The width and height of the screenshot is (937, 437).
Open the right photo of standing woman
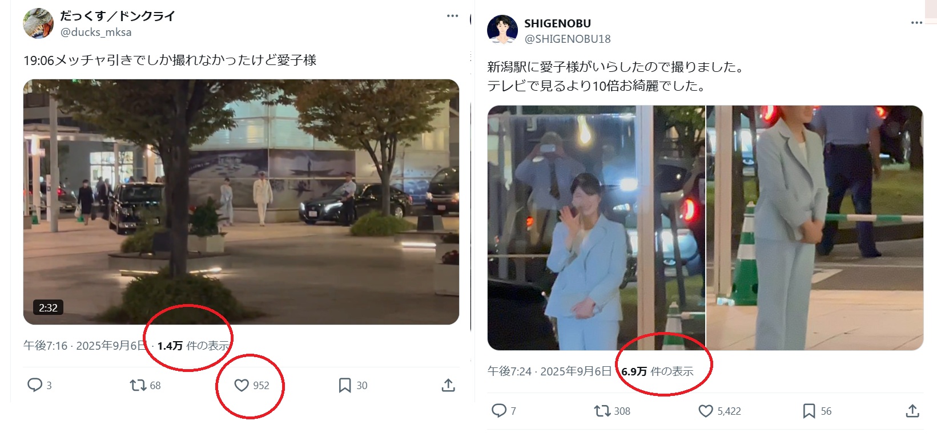815,228
